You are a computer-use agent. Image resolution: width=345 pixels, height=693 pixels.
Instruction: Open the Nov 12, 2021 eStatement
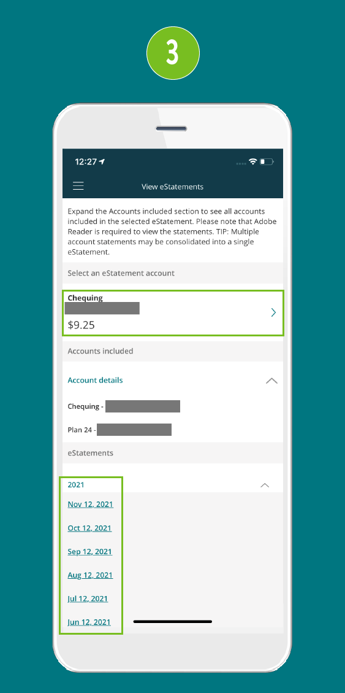(x=91, y=505)
